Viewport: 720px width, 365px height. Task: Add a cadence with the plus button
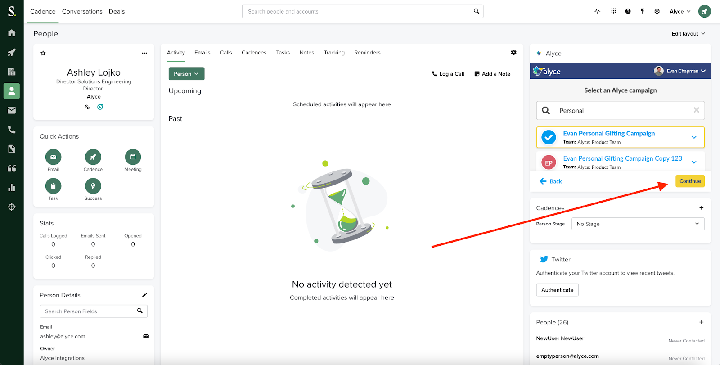tap(701, 208)
